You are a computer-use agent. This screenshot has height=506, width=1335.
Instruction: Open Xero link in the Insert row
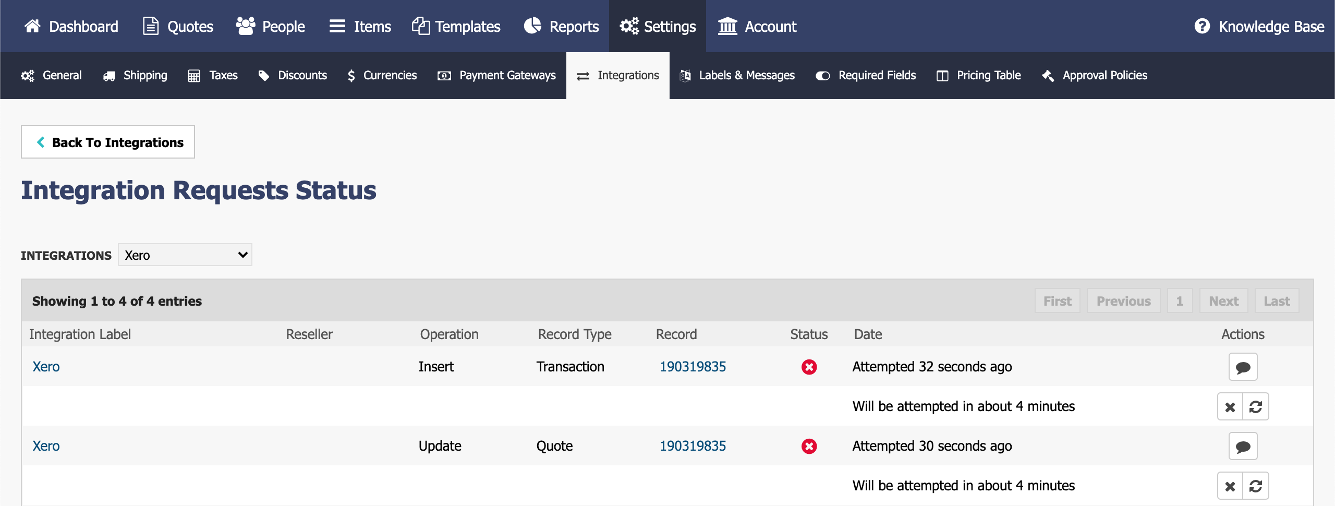click(x=46, y=367)
